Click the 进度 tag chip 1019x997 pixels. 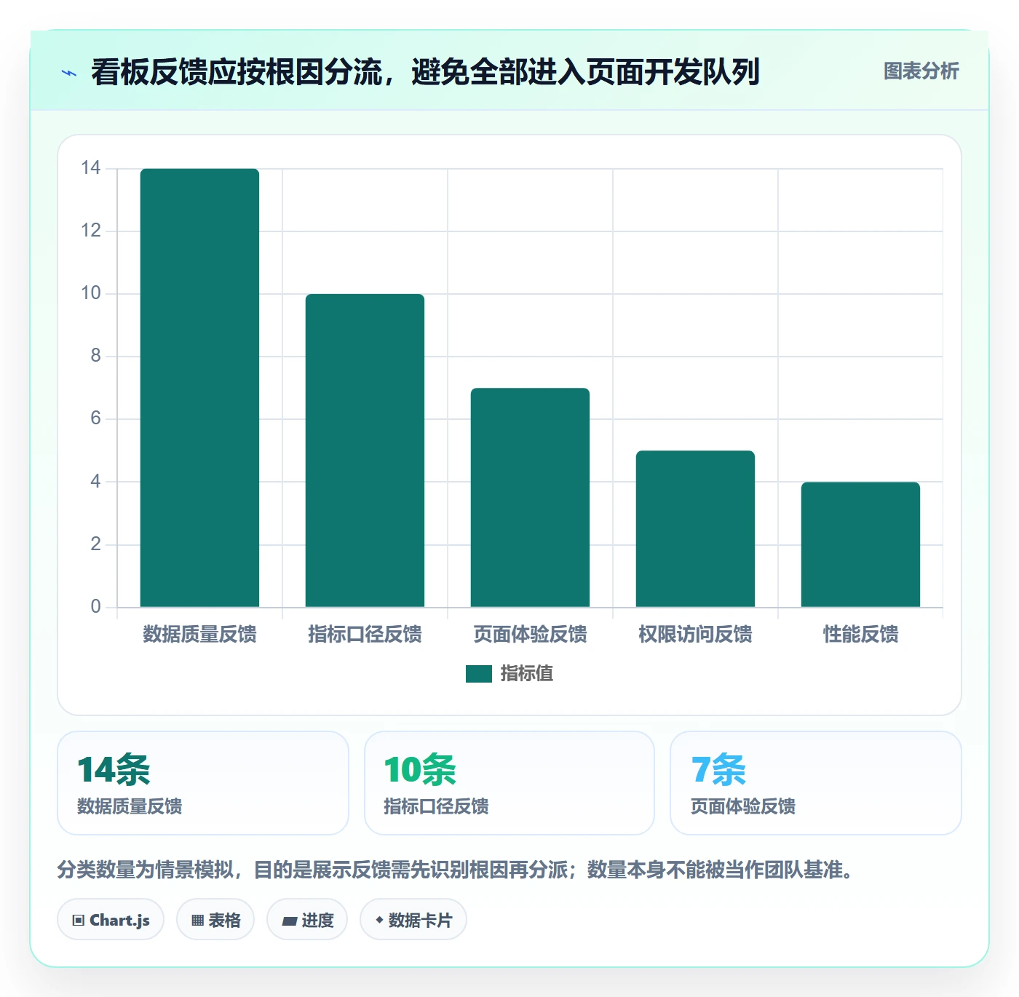point(307,920)
